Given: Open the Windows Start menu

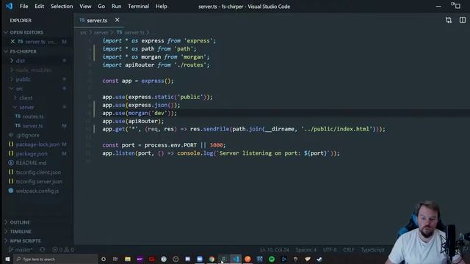Looking at the screenshot, I should 7,259.
